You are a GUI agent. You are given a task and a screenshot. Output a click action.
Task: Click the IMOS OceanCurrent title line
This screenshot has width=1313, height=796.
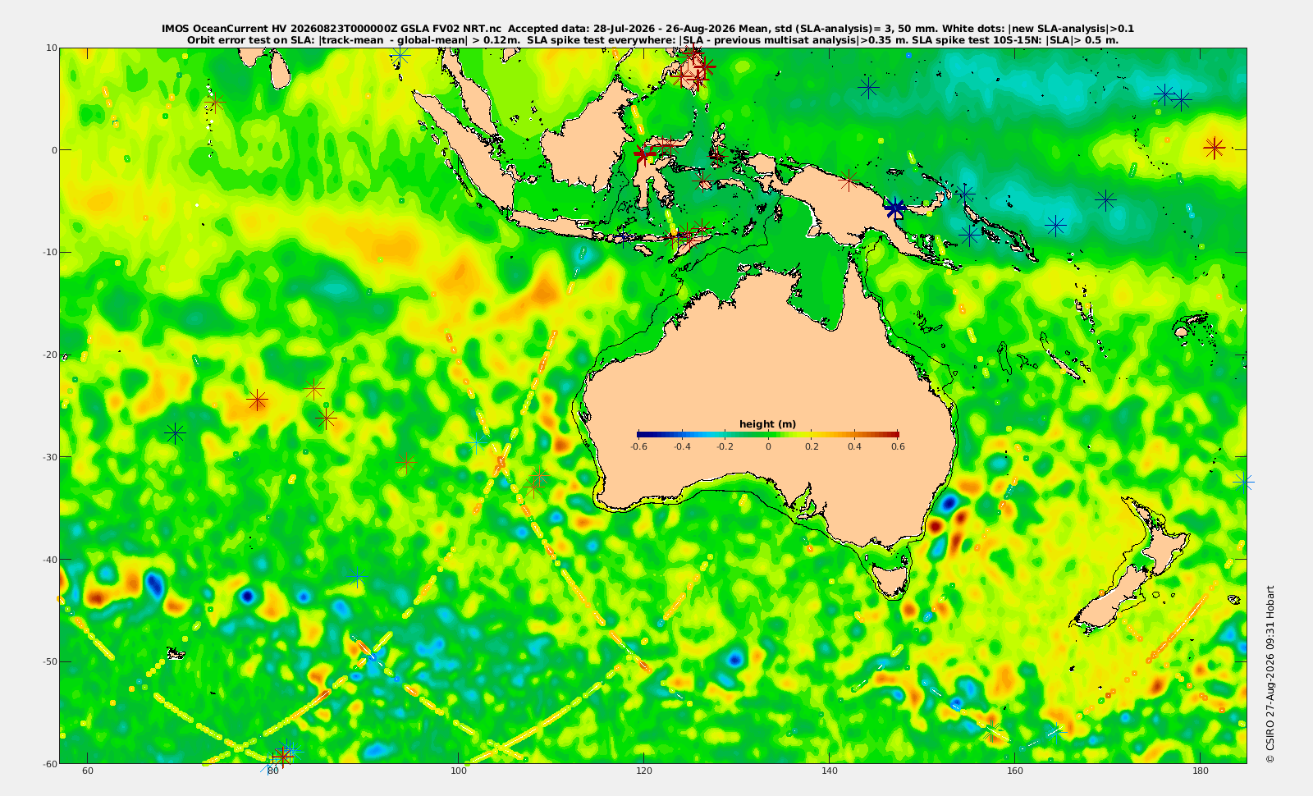[x=648, y=28]
